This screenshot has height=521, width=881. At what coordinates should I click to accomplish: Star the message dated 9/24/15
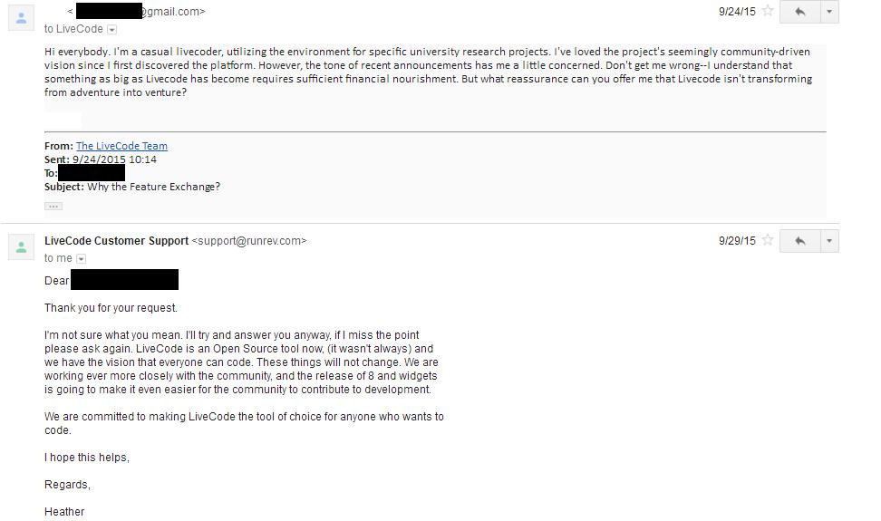tap(768, 11)
